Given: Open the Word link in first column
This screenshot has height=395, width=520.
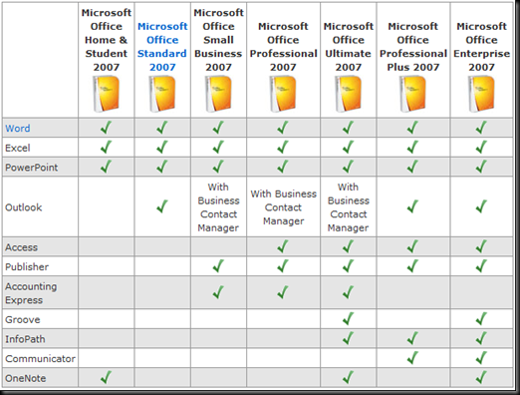Looking at the screenshot, I should pos(18,129).
